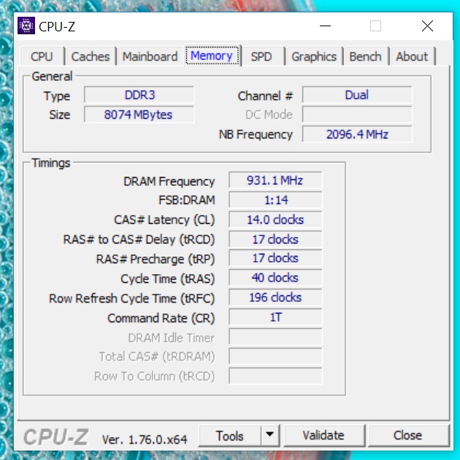460x460 pixels.
Task: Click the DRAM Frequency value 931.1 MHz
Action: coord(275,180)
